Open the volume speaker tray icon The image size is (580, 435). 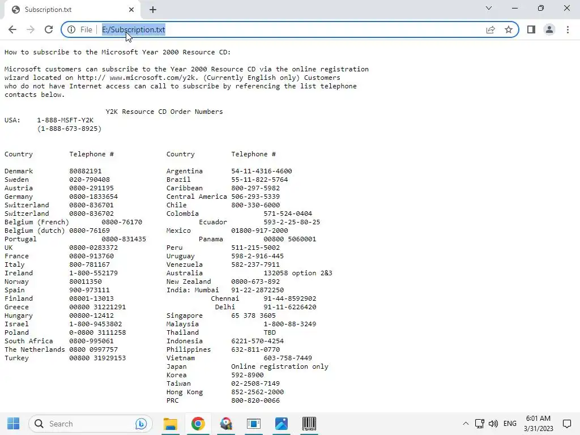click(493, 424)
